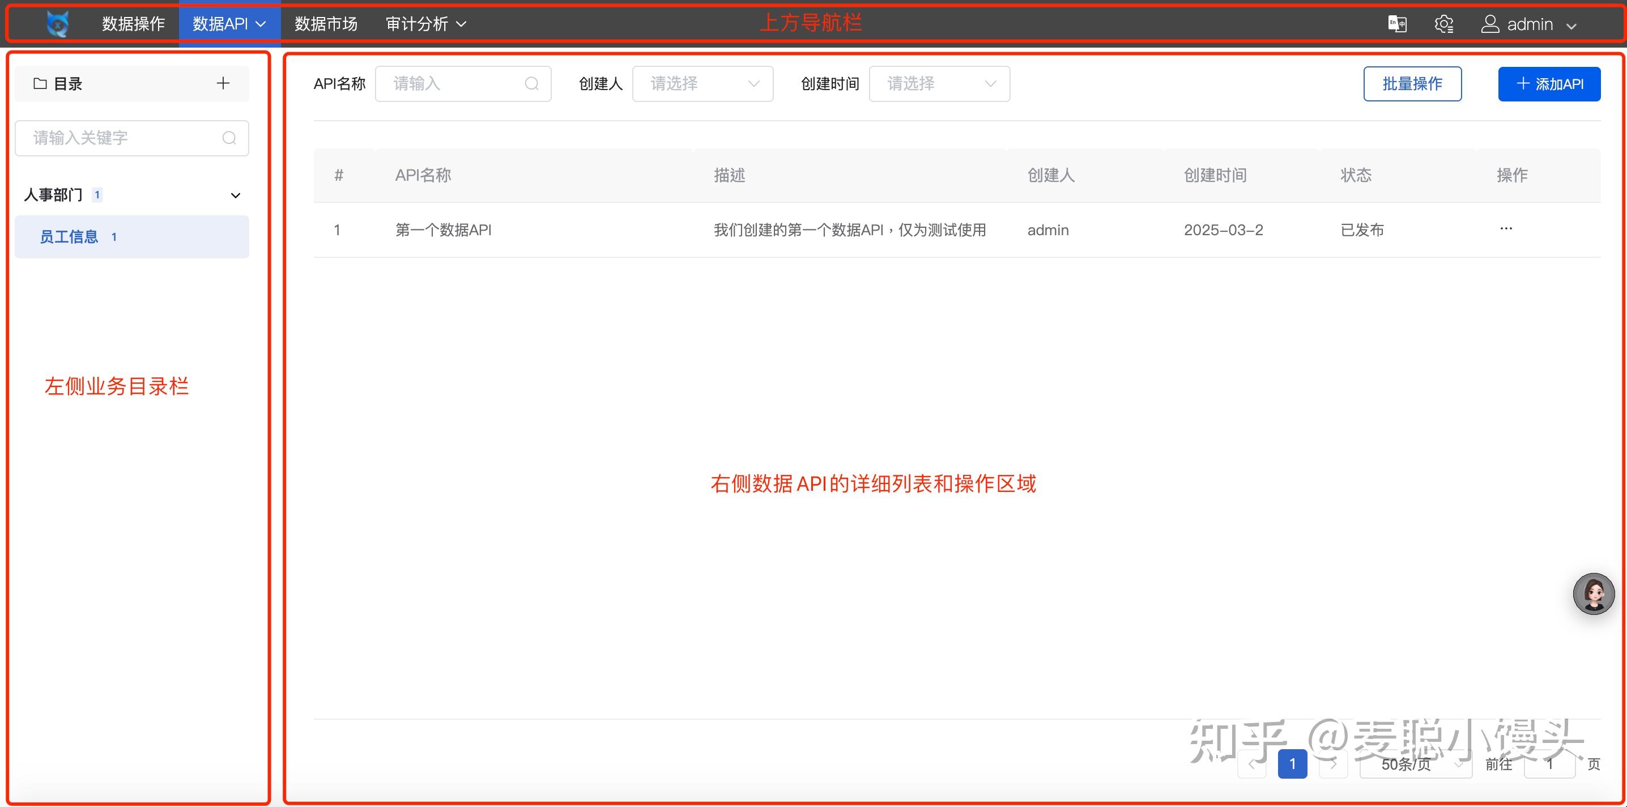Open the floating assistant avatar
Screen dimensions: 1627x807
coord(1594,593)
